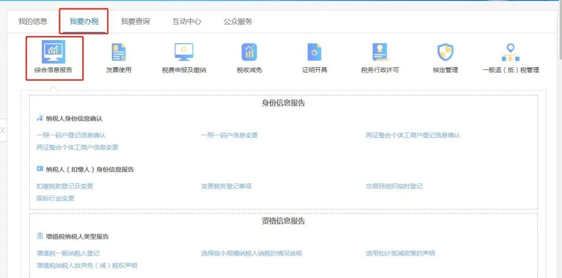
Task: Click the 纳税人身份信息确认 person icon
Action: click(x=40, y=118)
